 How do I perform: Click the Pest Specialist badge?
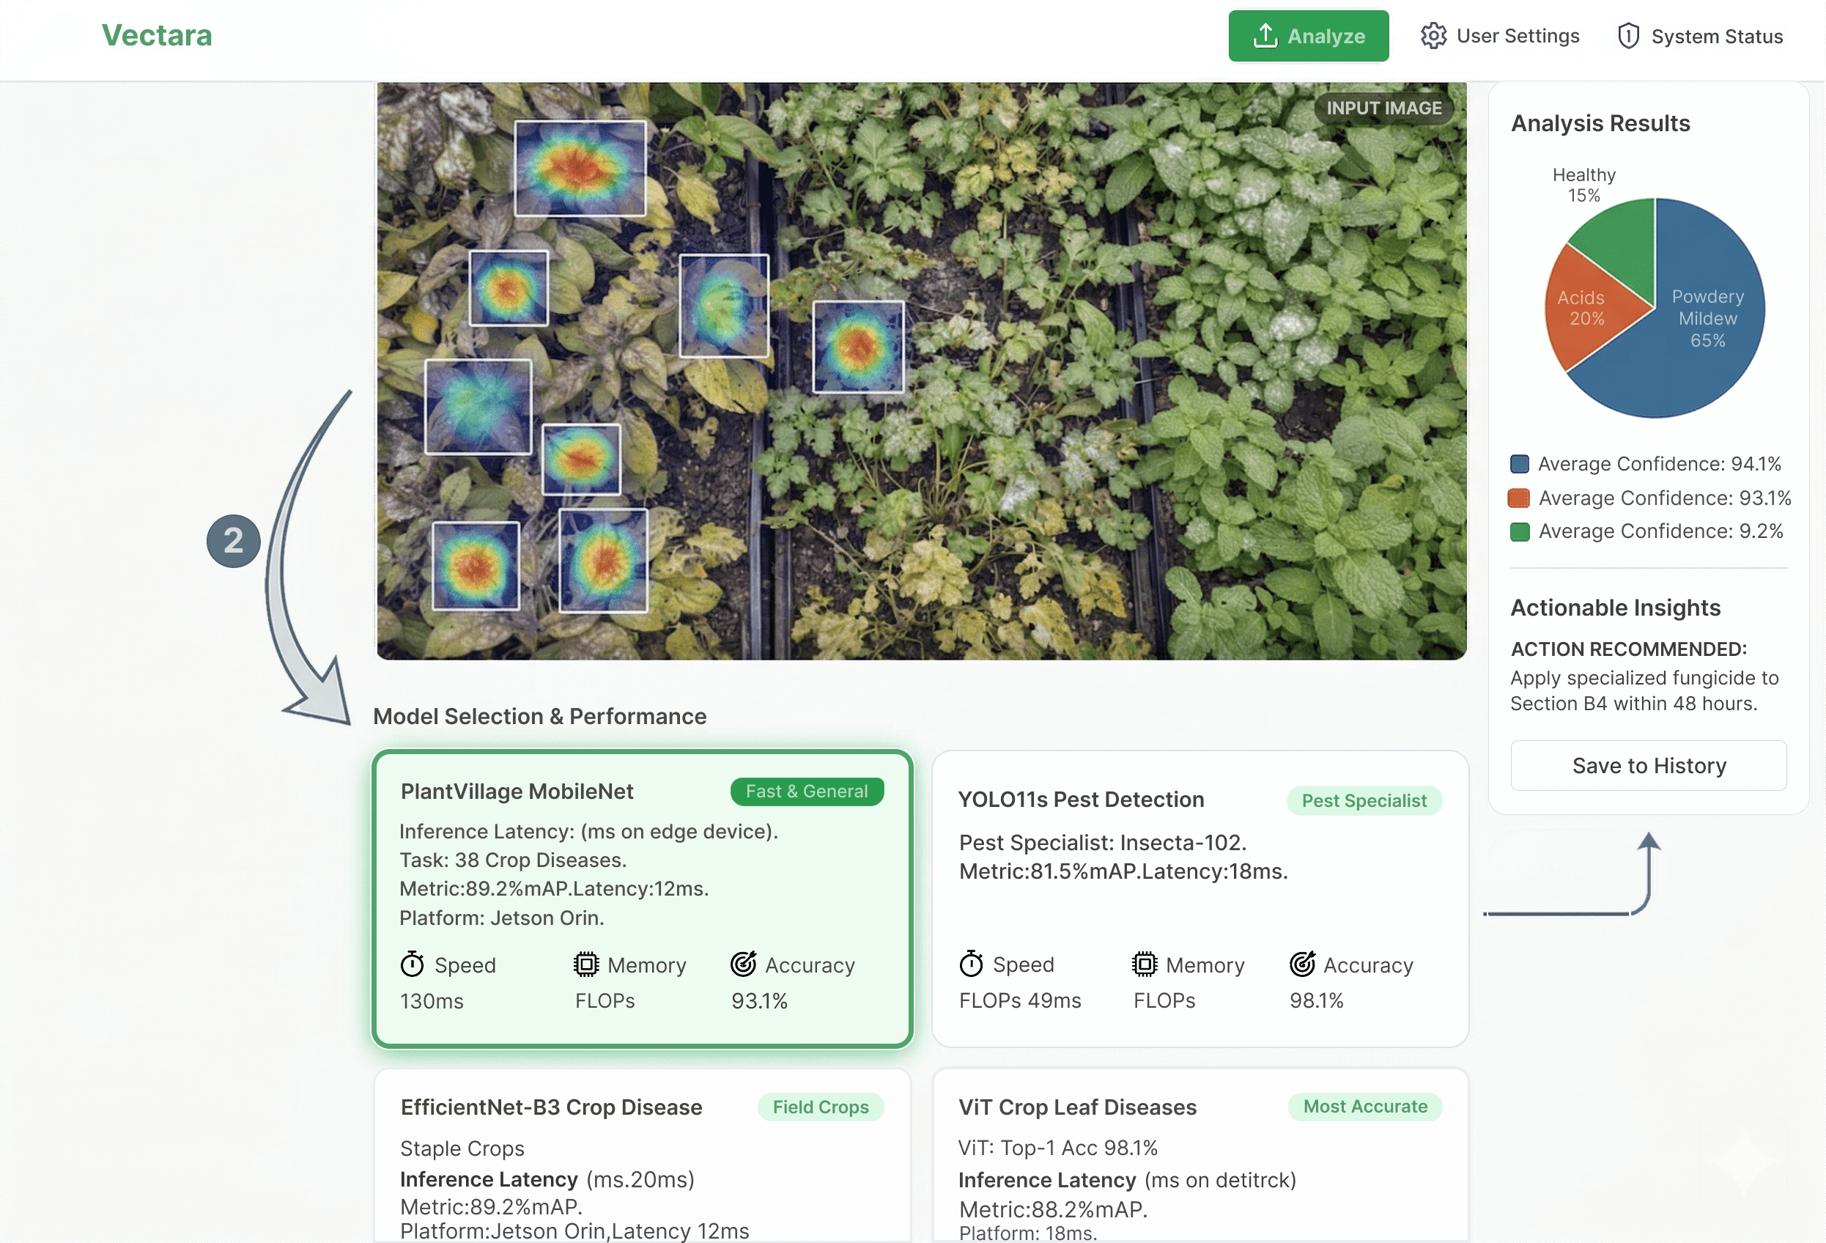tap(1364, 800)
